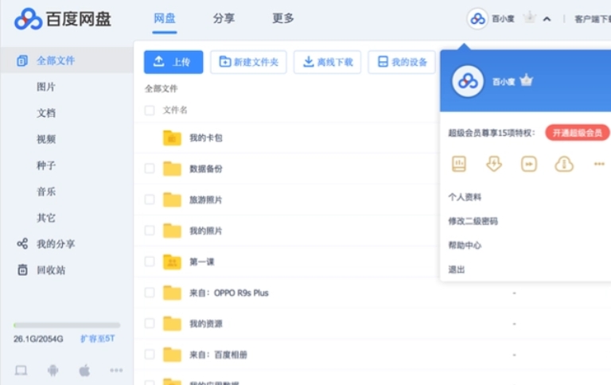The width and height of the screenshot is (611, 385).
Task: Check the 旅游照片 row checkbox
Action: click(x=150, y=200)
